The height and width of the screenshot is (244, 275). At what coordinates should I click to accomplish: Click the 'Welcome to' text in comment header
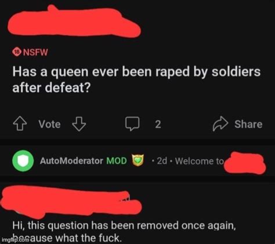pyautogui.click(x=200, y=161)
